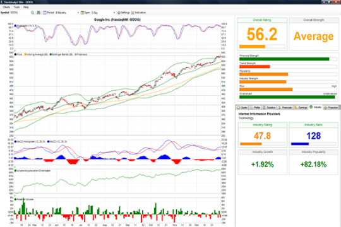Open the Help menu
Screen dimensions: 341x227
tap(26, 7)
